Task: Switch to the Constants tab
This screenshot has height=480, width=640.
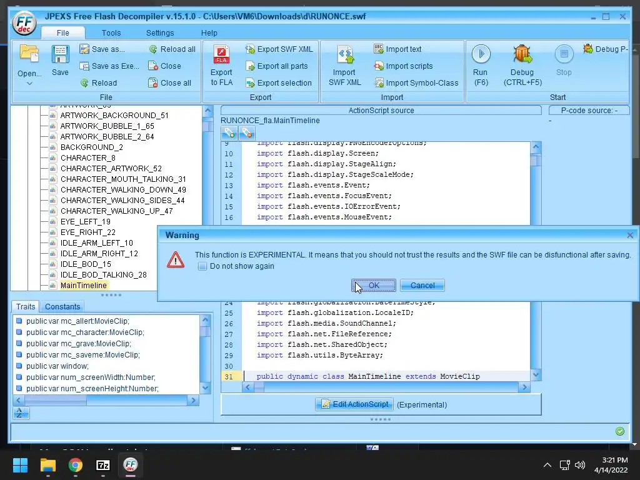Action: click(62, 306)
